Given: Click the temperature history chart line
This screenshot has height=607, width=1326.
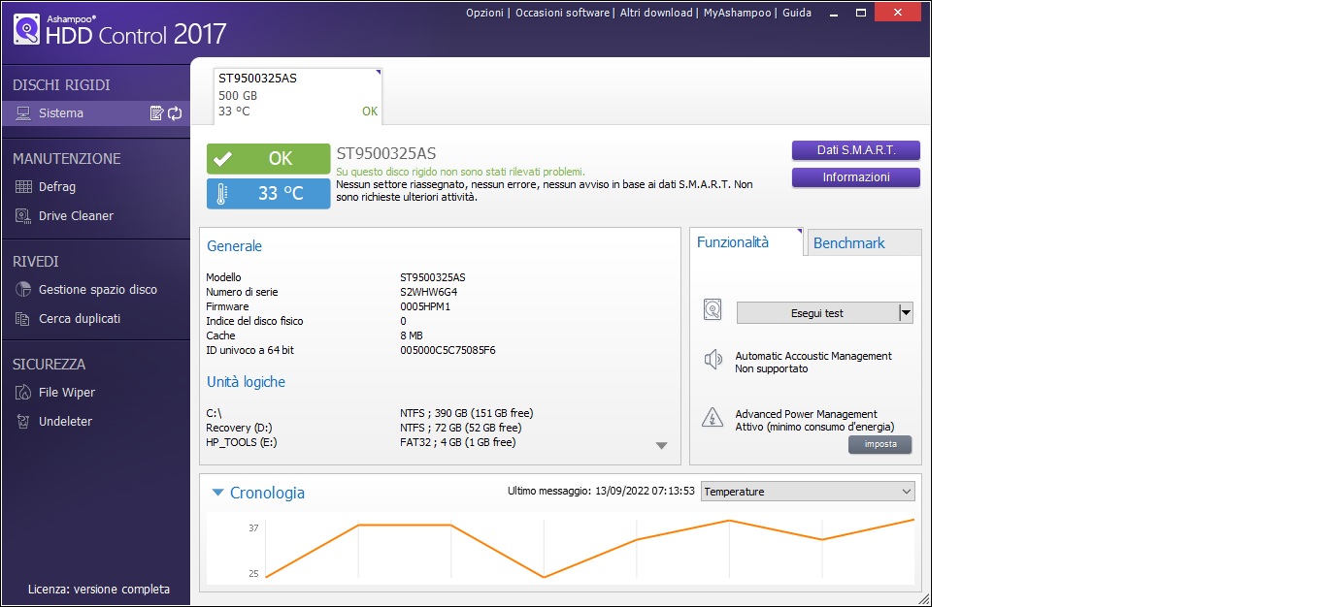Looking at the screenshot, I should (589, 549).
